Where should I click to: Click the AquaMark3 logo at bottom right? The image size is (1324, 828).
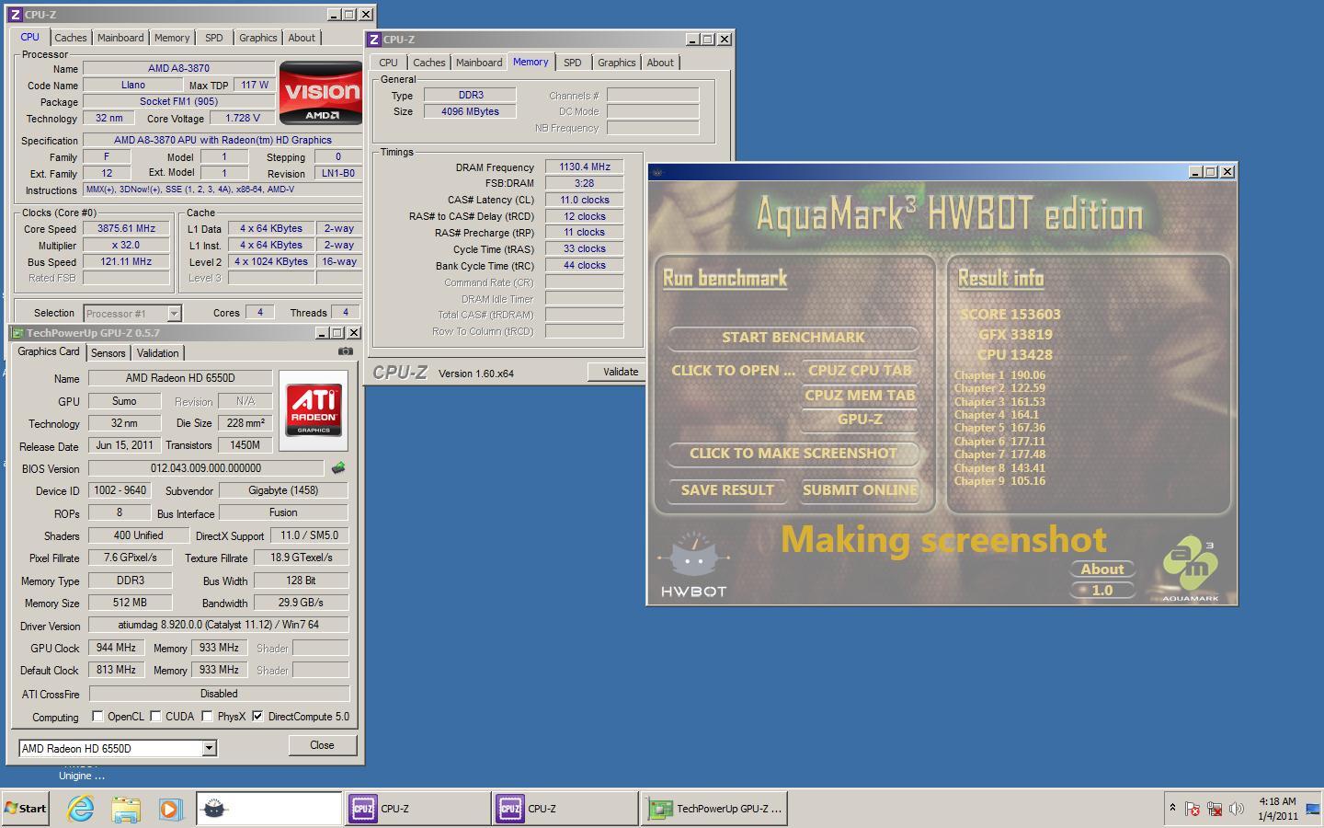pos(1190,570)
